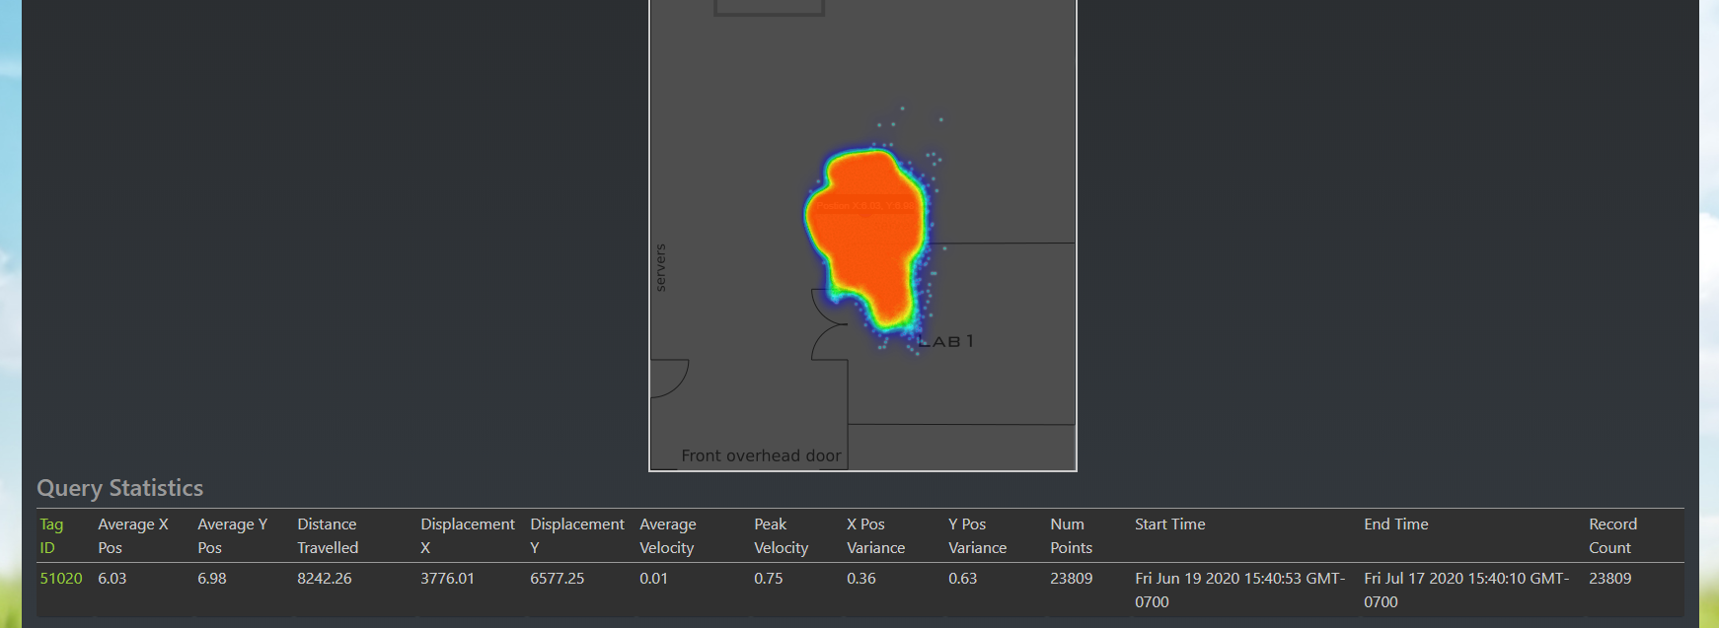Click the Displacement Y column header

click(577, 536)
